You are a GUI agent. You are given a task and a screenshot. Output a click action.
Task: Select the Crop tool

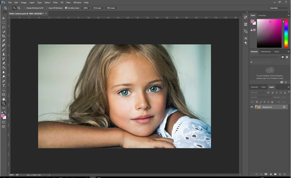[x=4, y=36]
